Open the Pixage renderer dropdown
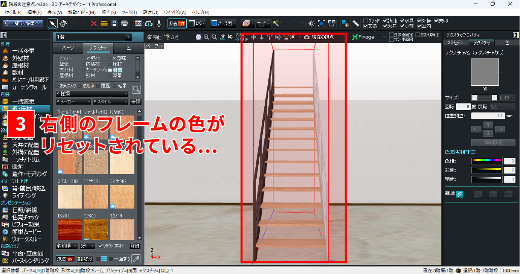This screenshot has width=520, height=274. 369,37
